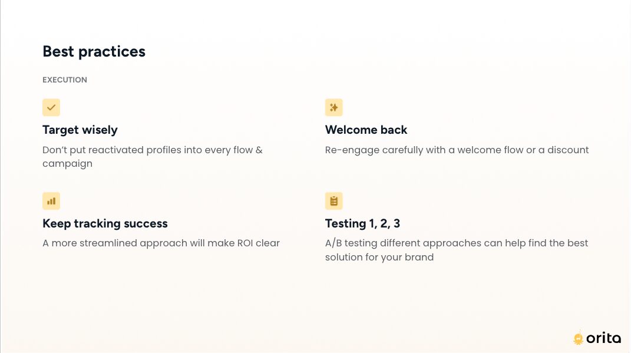Click the checkmark icon above Target wisely
Viewport: 631px width, 353px height.
click(51, 107)
